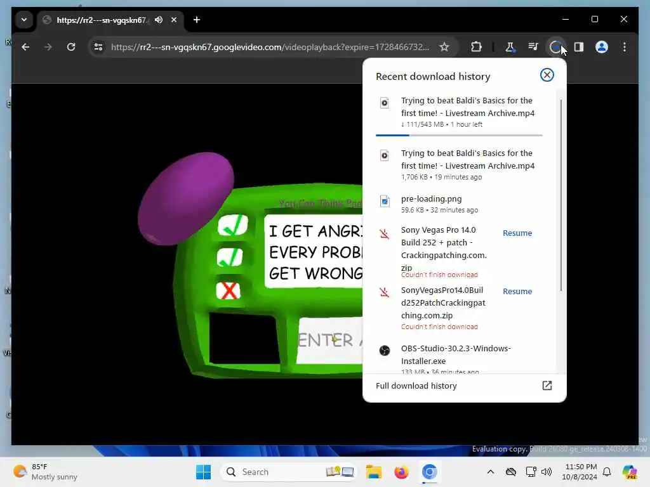Open a new tab with plus button
Screen dimensions: 650x487
click(197, 20)
